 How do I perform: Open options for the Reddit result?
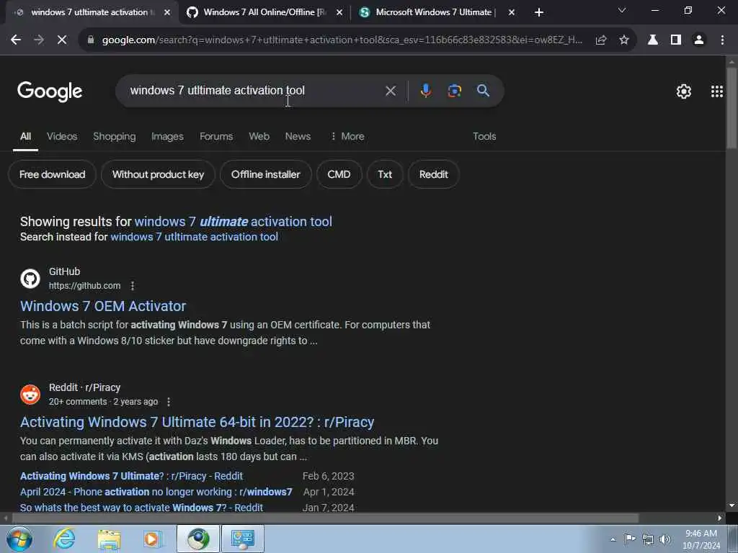(x=169, y=402)
